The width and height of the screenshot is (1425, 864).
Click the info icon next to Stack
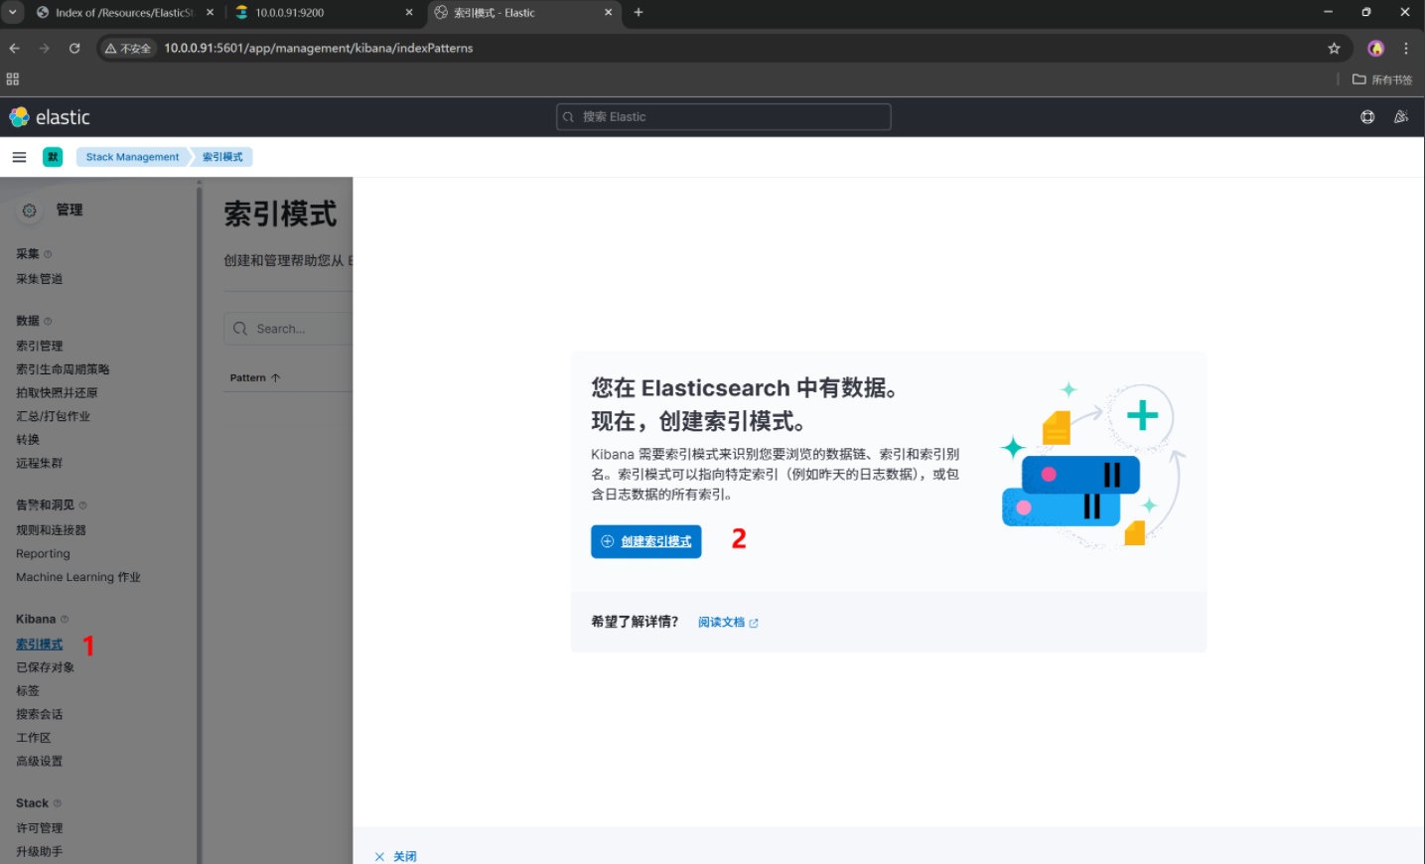[57, 803]
